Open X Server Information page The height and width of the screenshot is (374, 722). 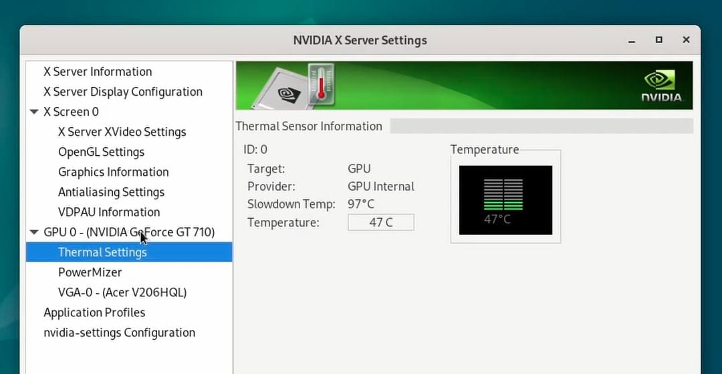(98, 72)
